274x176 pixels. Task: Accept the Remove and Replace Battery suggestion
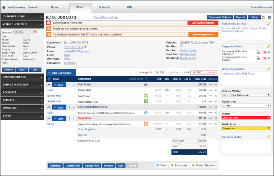point(269,58)
